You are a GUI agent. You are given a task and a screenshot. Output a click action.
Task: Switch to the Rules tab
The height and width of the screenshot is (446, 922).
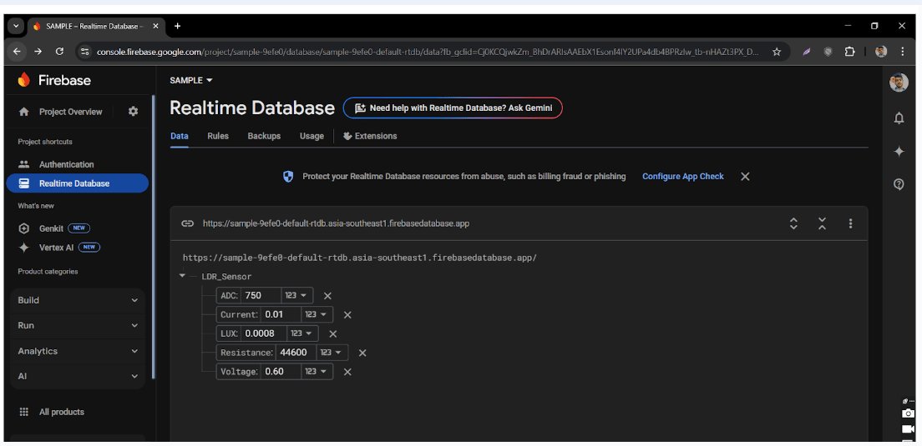218,136
